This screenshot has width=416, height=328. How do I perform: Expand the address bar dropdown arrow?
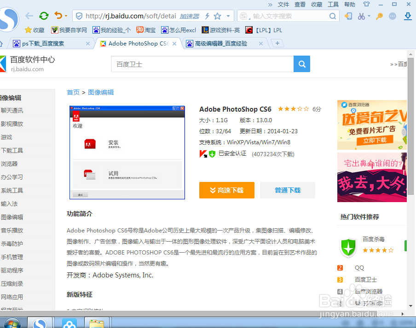(x=228, y=16)
